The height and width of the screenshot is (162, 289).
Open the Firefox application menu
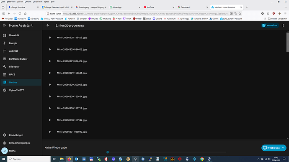pyautogui.click(x=285, y=14)
